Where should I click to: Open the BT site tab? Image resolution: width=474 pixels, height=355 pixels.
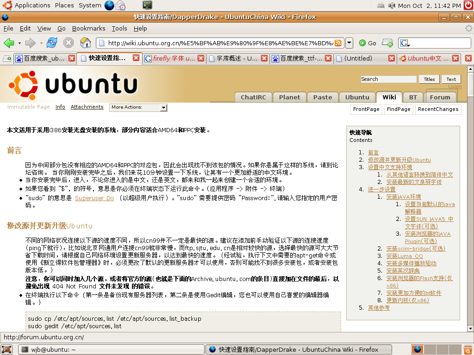point(413,97)
